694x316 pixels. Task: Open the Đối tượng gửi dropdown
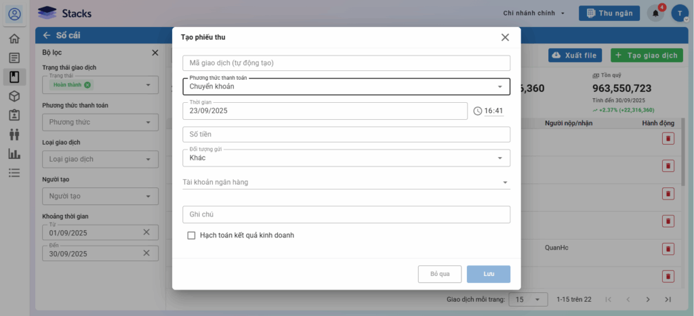point(499,158)
